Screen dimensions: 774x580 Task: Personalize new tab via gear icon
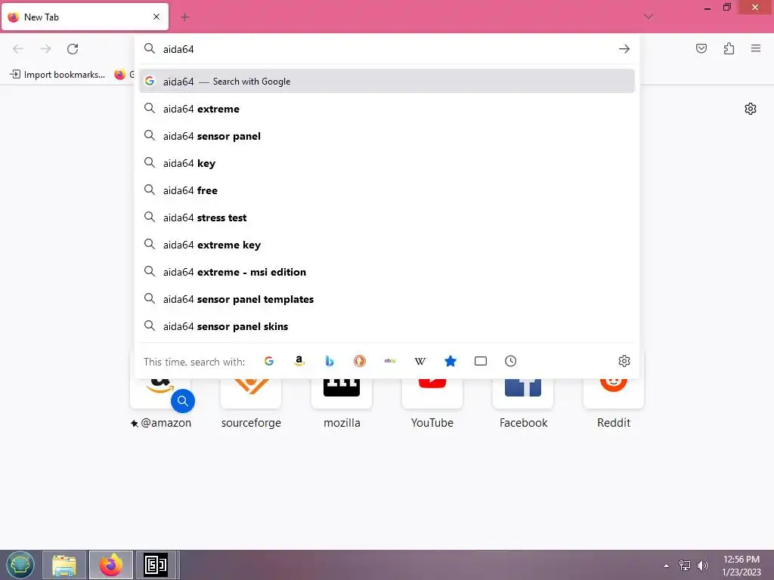(751, 109)
